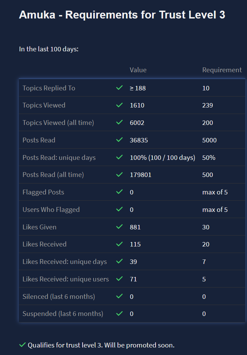Click the checkmark for Suspended (last 6 months)

119,314
